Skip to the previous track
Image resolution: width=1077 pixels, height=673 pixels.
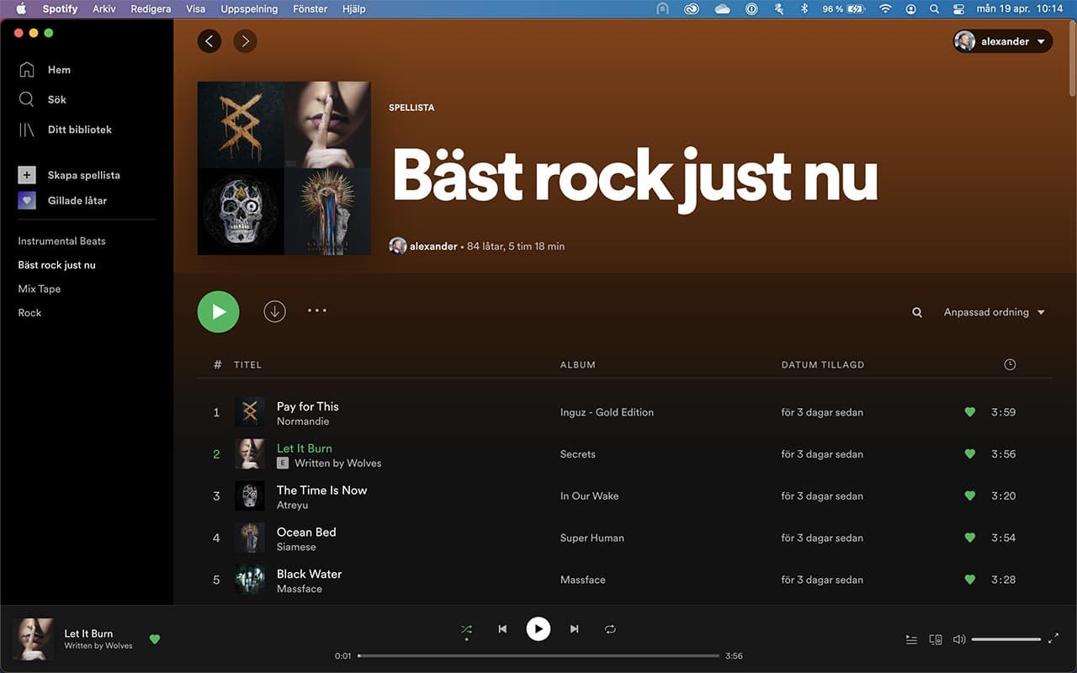point(502,628)
